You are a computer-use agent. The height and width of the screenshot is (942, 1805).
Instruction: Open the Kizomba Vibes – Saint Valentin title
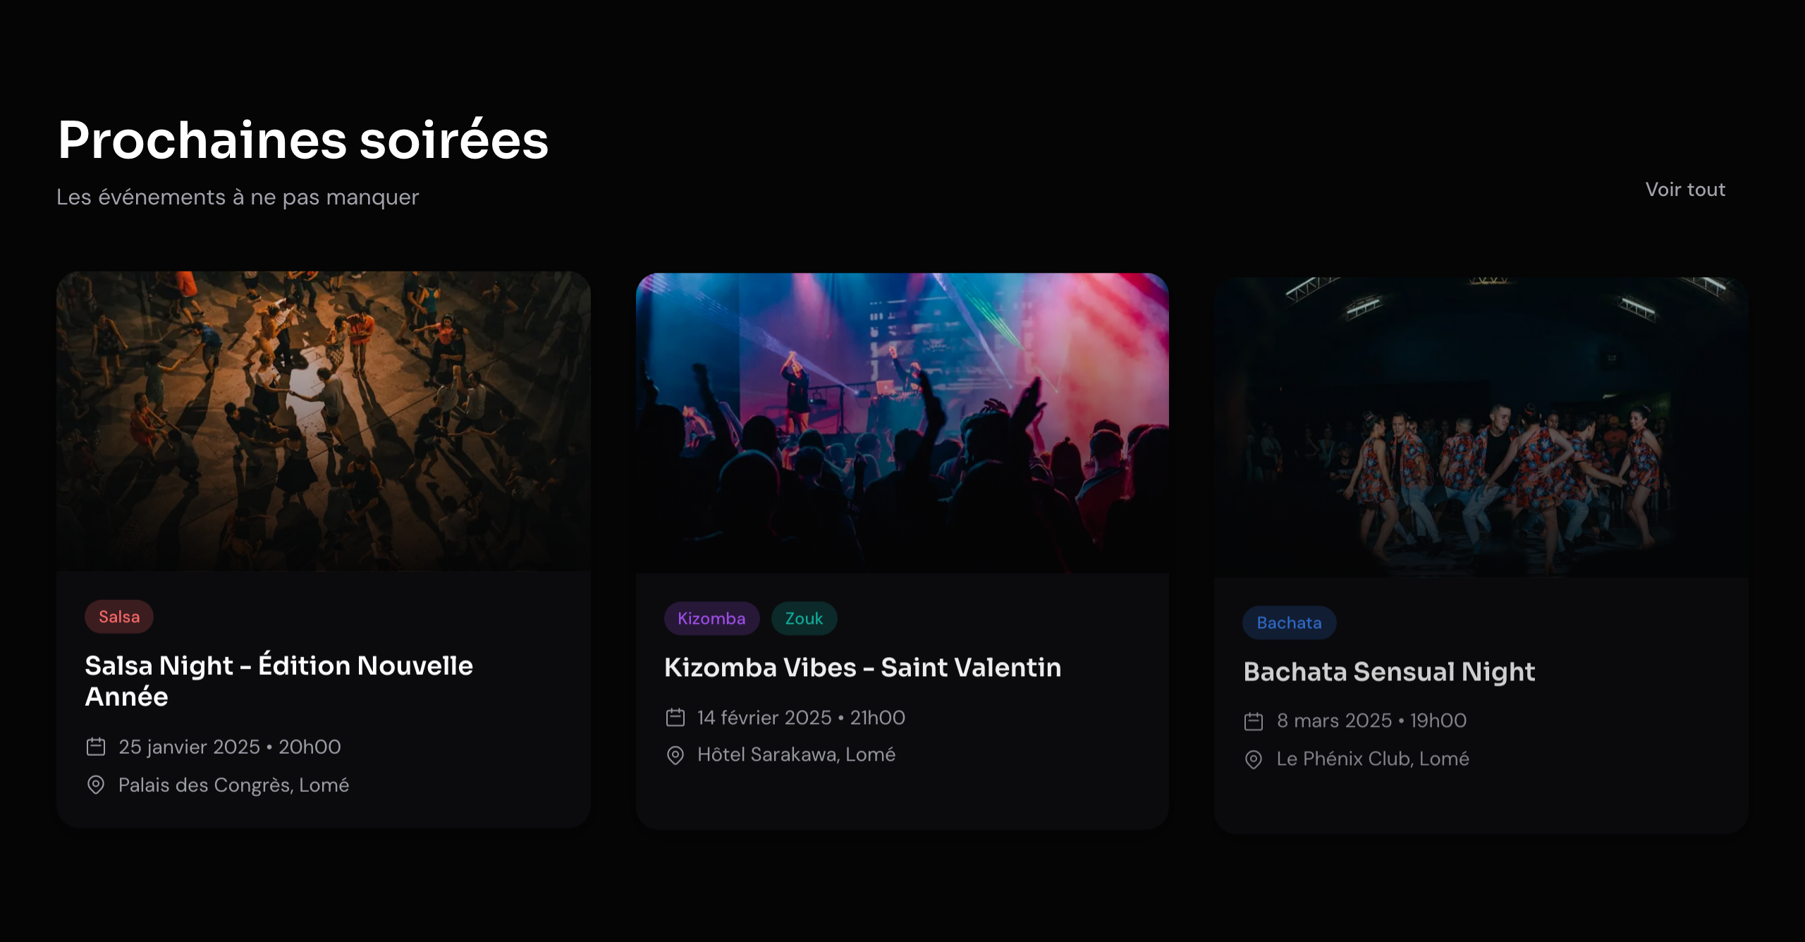click(x=862, y=668)
